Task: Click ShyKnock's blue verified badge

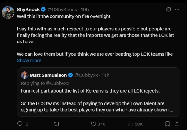Action: pyautogui.click(x=44, y=9)
